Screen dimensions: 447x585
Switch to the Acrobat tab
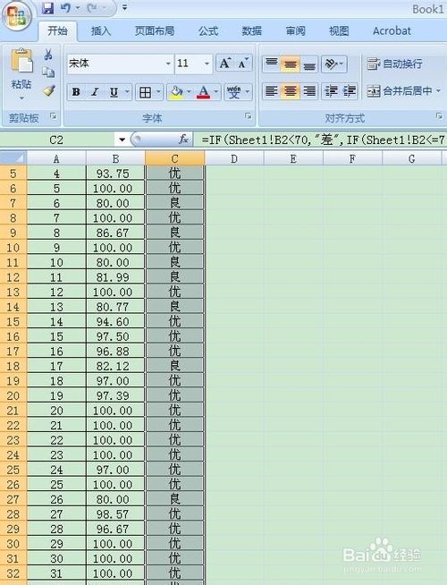tap(392, 31)
